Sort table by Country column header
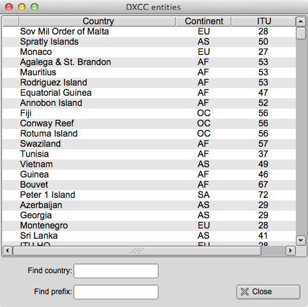The height and width of the screenshot is (307, 308). point(97,22)
